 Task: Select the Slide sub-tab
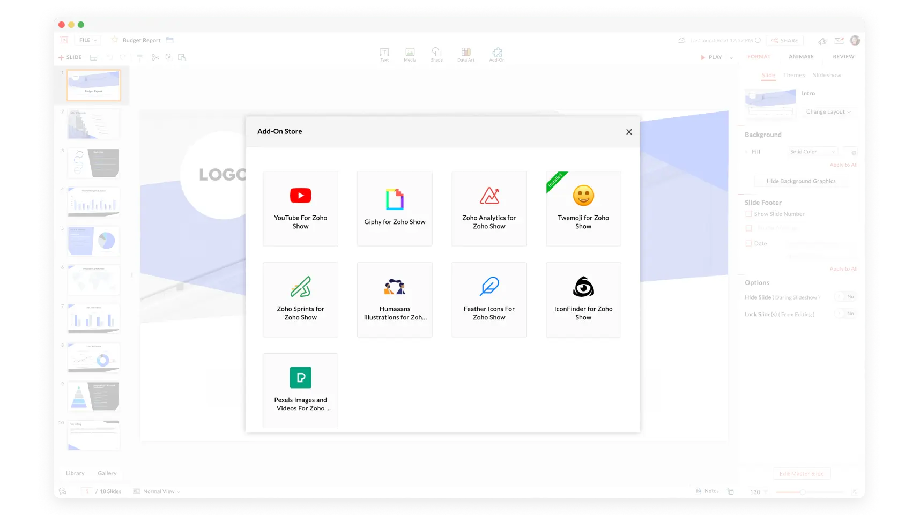click(x=768, y=75)
